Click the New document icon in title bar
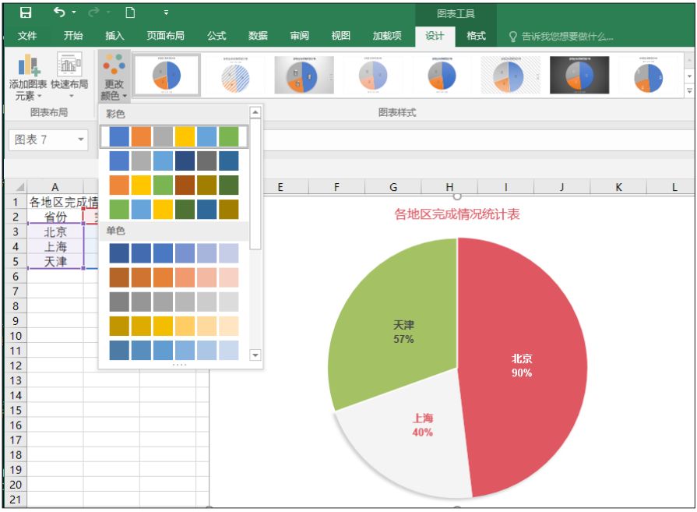 coord(130,12)
